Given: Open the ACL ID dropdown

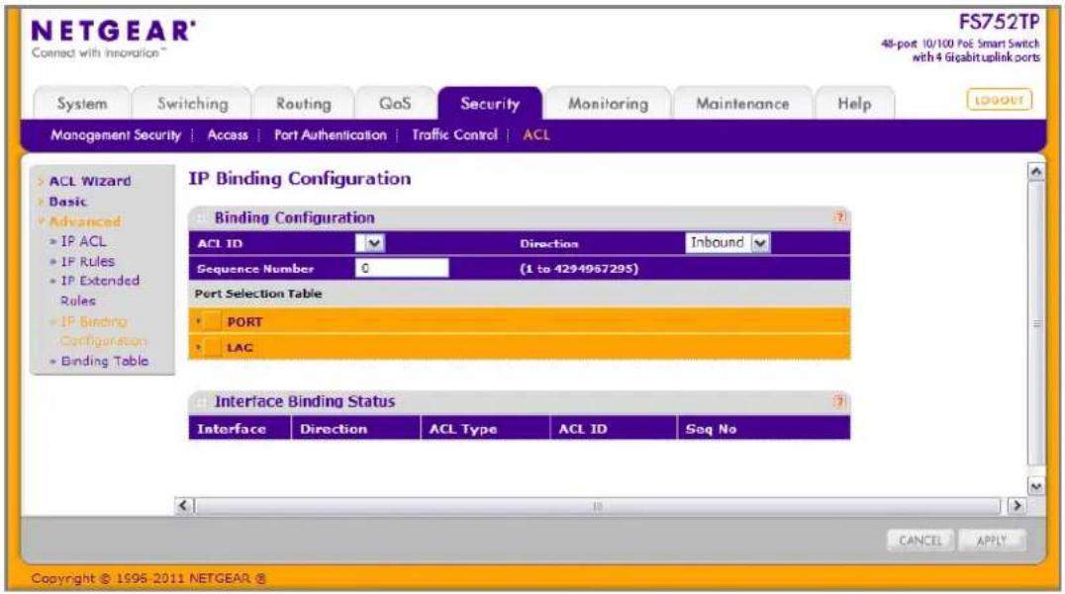Looking at the screenshot, I should point(370,243).
